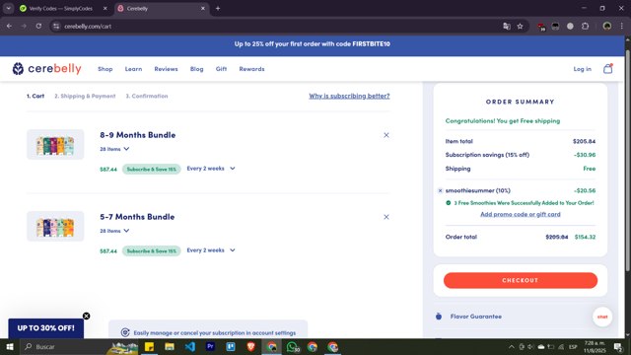Click the Log in link
This screenshot has width=631, height=355.
point(583,69)
